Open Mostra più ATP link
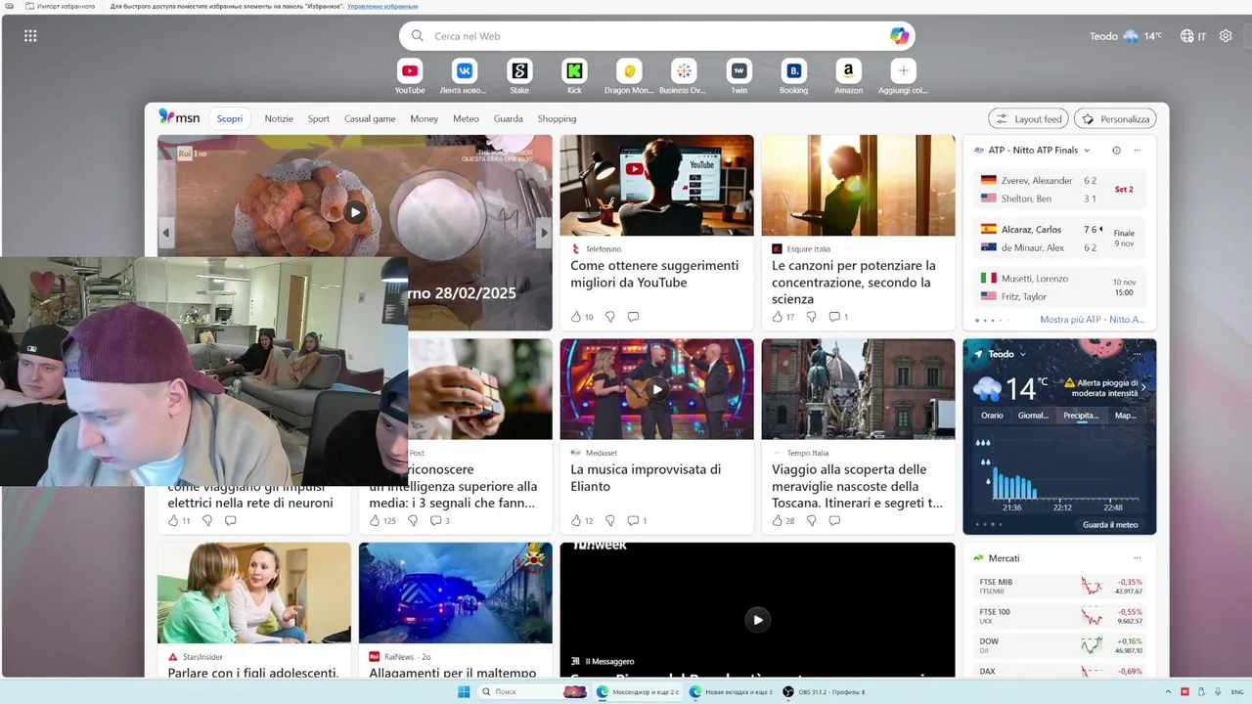 (1092, 320)
